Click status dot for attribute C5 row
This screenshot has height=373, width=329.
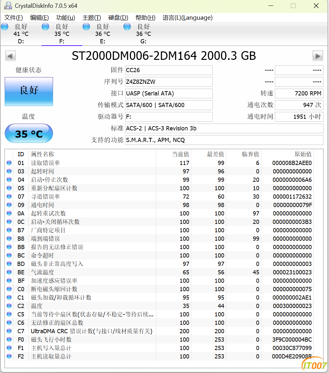tap(9, 314)
